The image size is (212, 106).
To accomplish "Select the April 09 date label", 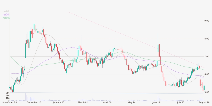I will tap(107, 103).
